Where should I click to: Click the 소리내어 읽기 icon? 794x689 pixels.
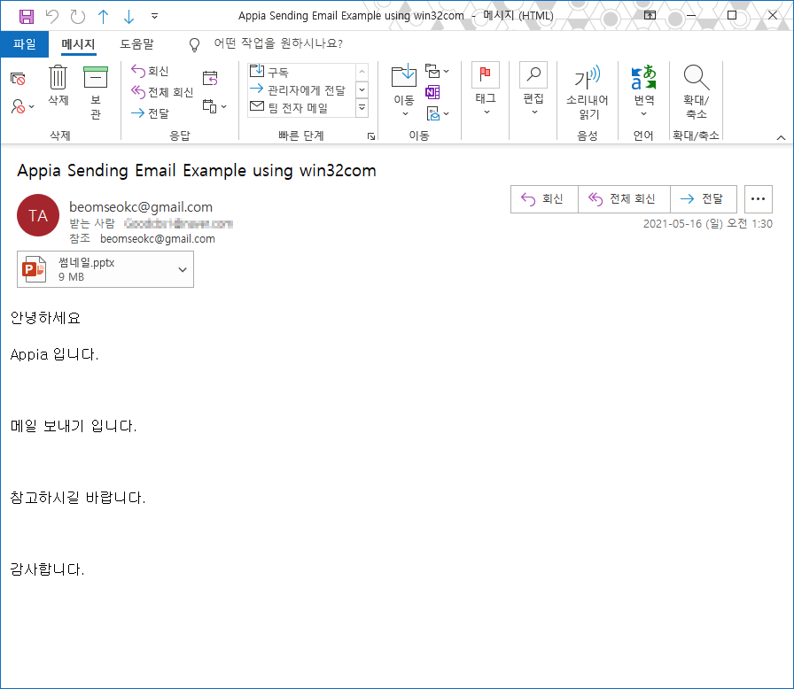(588, 77)
